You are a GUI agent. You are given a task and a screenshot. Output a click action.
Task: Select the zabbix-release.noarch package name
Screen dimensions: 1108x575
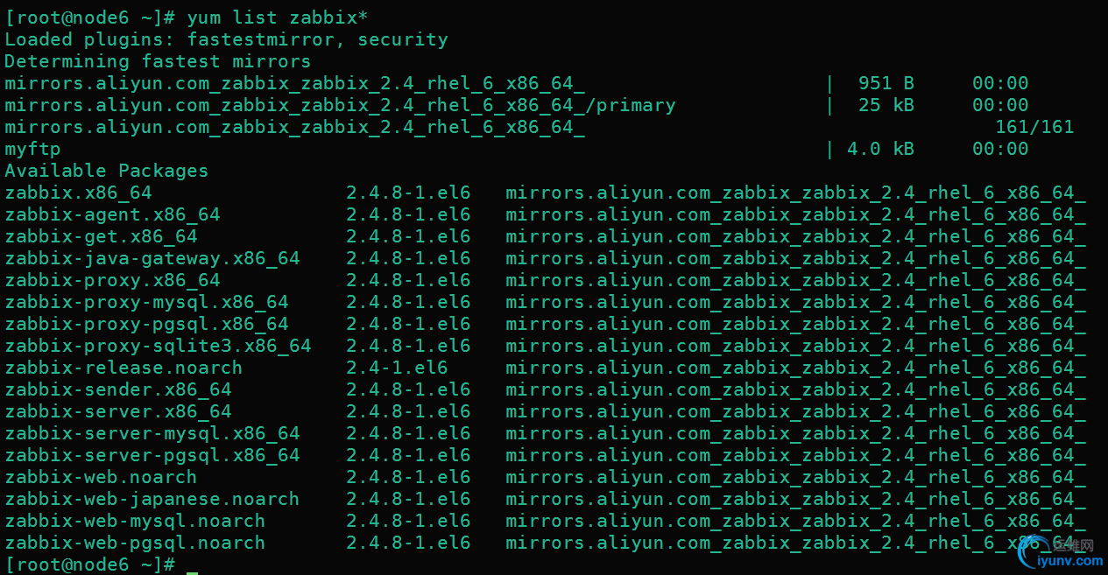124,368
